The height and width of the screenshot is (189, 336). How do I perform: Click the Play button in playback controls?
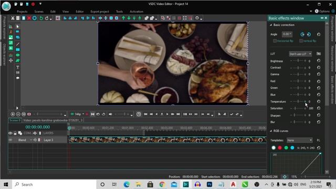click(x=167, y=114)
